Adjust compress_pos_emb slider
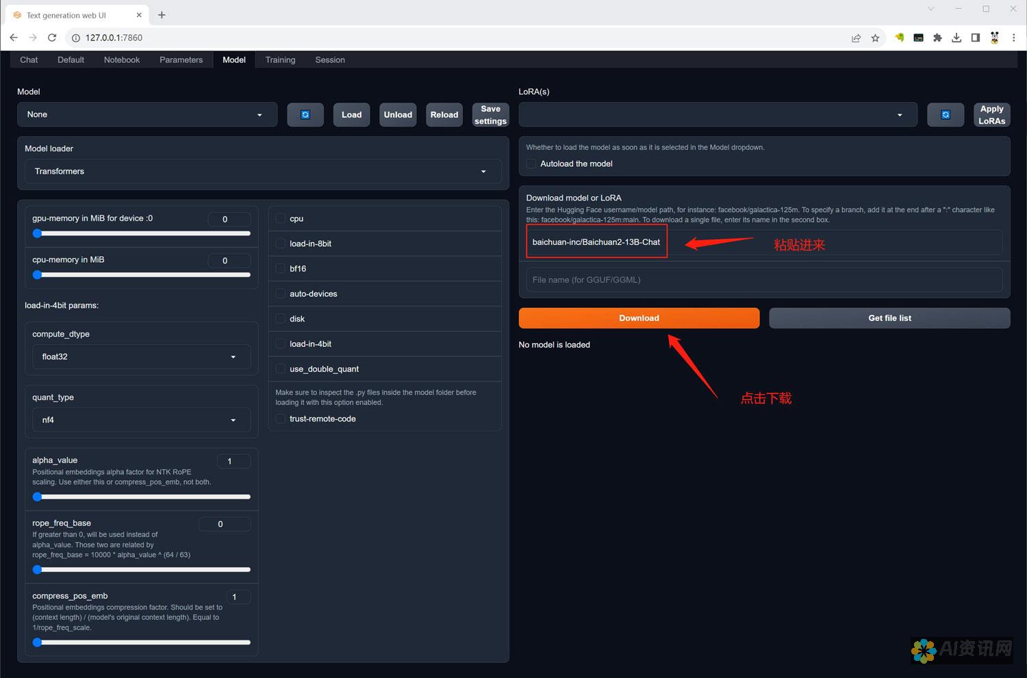This screenshot has height=678, width=1027. click(141, 642)
